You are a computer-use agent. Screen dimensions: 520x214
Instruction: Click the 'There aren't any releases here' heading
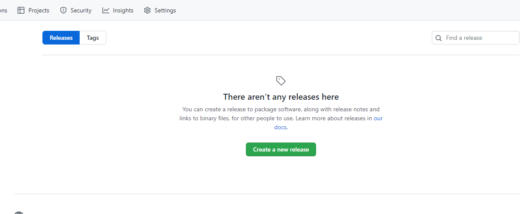[x=281, y=97]
